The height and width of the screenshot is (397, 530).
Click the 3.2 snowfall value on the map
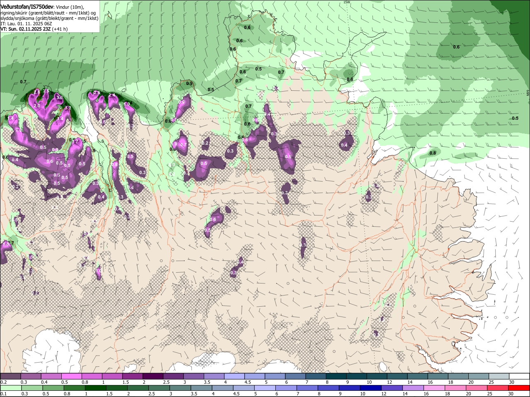pos(68,108)
